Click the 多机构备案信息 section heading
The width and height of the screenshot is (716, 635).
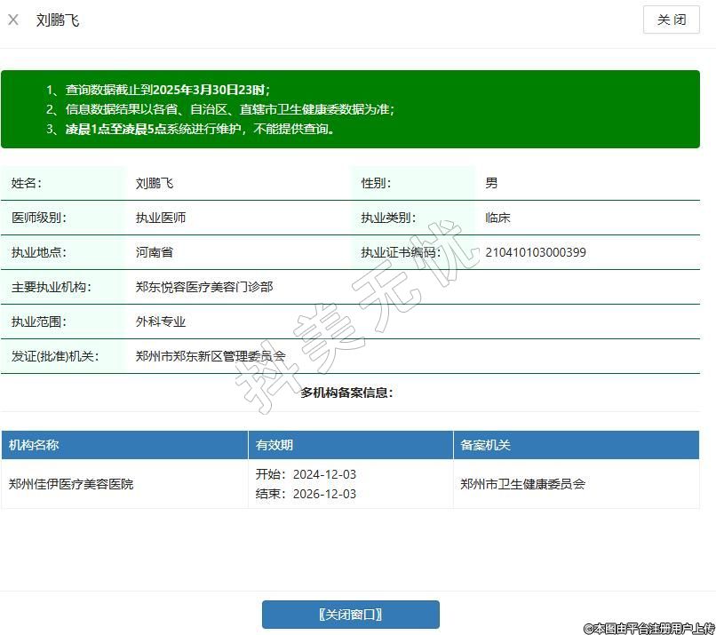346,393
